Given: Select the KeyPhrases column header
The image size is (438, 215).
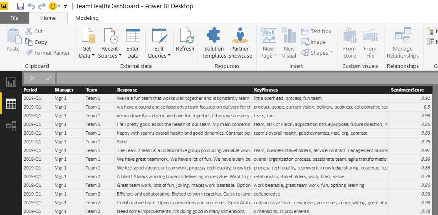Looking at the screenshot, I should (x=320, y=90).
